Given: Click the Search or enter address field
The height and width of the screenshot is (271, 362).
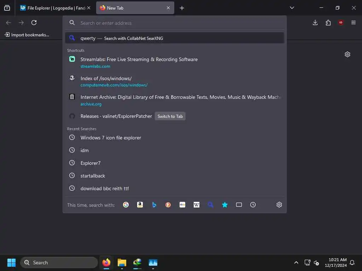Looking at the screenshot, I should (175, 23).
